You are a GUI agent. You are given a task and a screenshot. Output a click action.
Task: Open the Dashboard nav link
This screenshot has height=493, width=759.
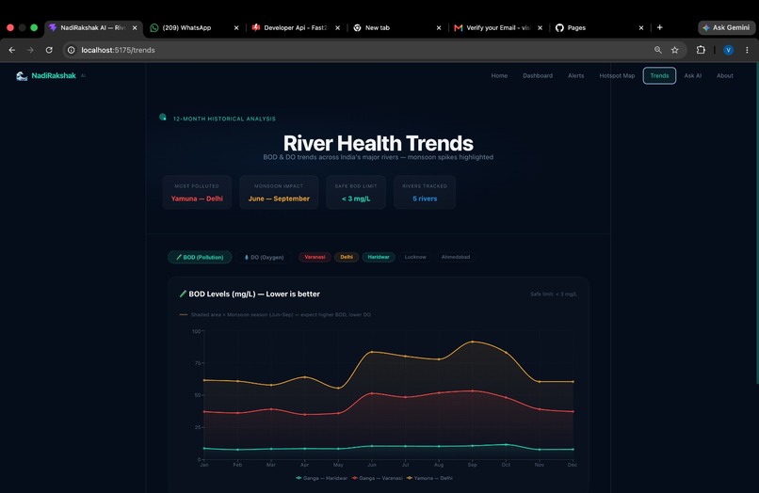(538, 76)
